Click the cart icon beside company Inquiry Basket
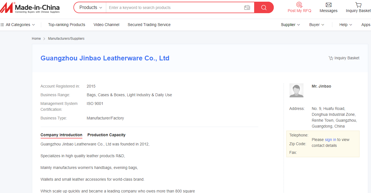Screen dimensions: 371x193 point(331,58)
